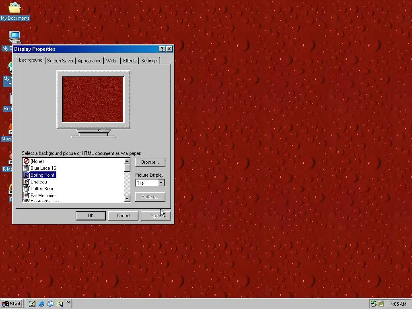412x309 pixels.
Task: Open the My Documents desktop icon
Action: click(x=15, y=11)
